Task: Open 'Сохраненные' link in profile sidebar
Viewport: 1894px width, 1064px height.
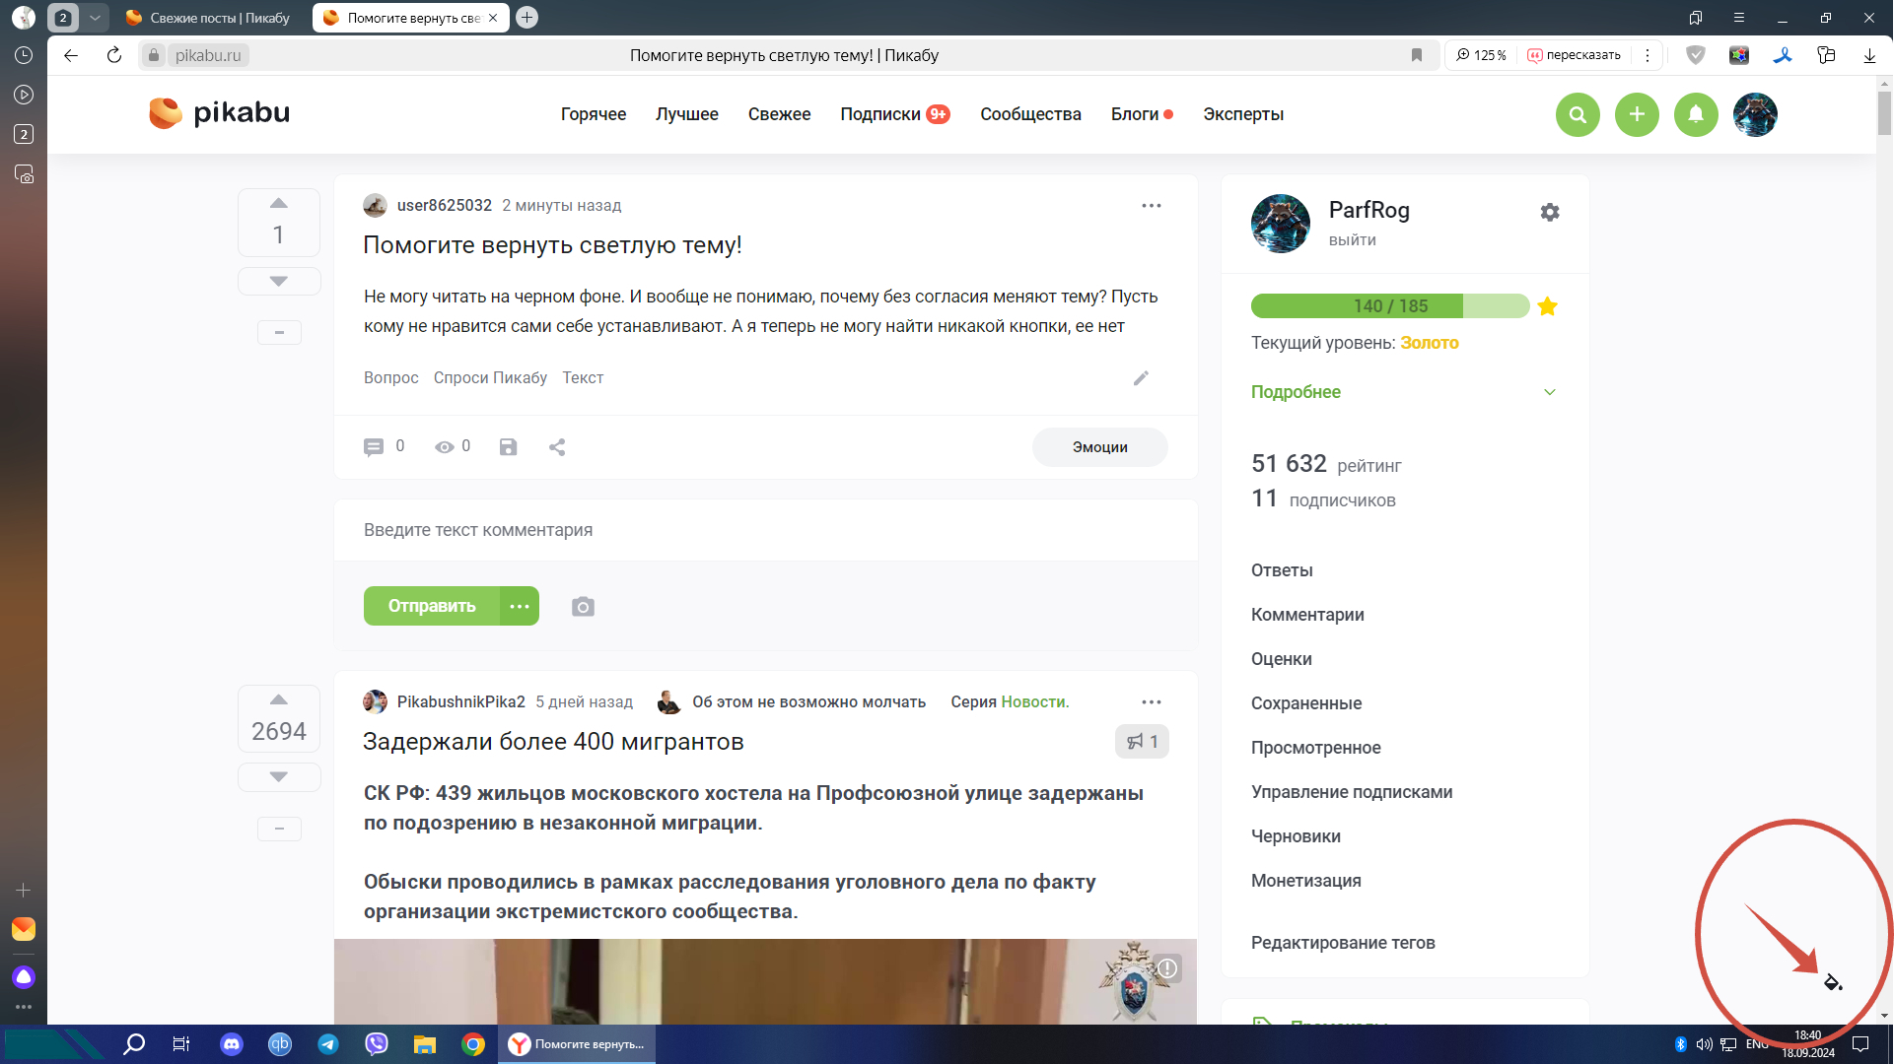Action: (1306, 703)
